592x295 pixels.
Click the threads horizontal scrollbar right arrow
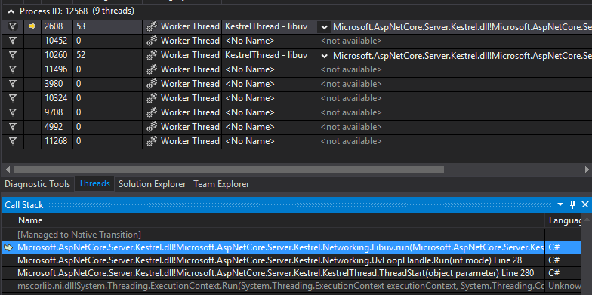[586, 169]
